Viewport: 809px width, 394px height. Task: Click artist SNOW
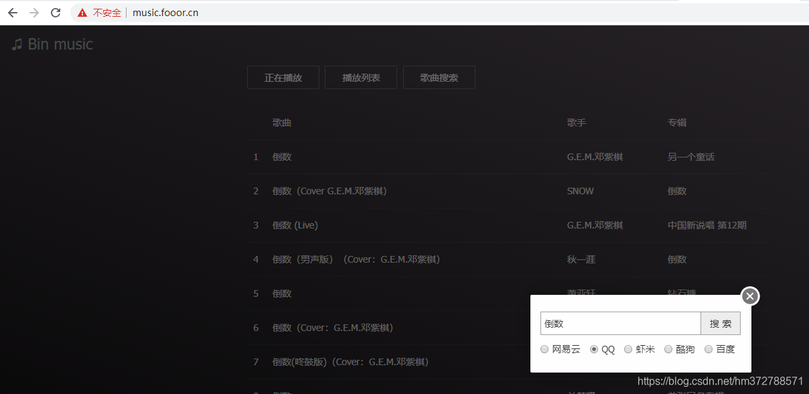pyautogui.click(x=581, y=191)
